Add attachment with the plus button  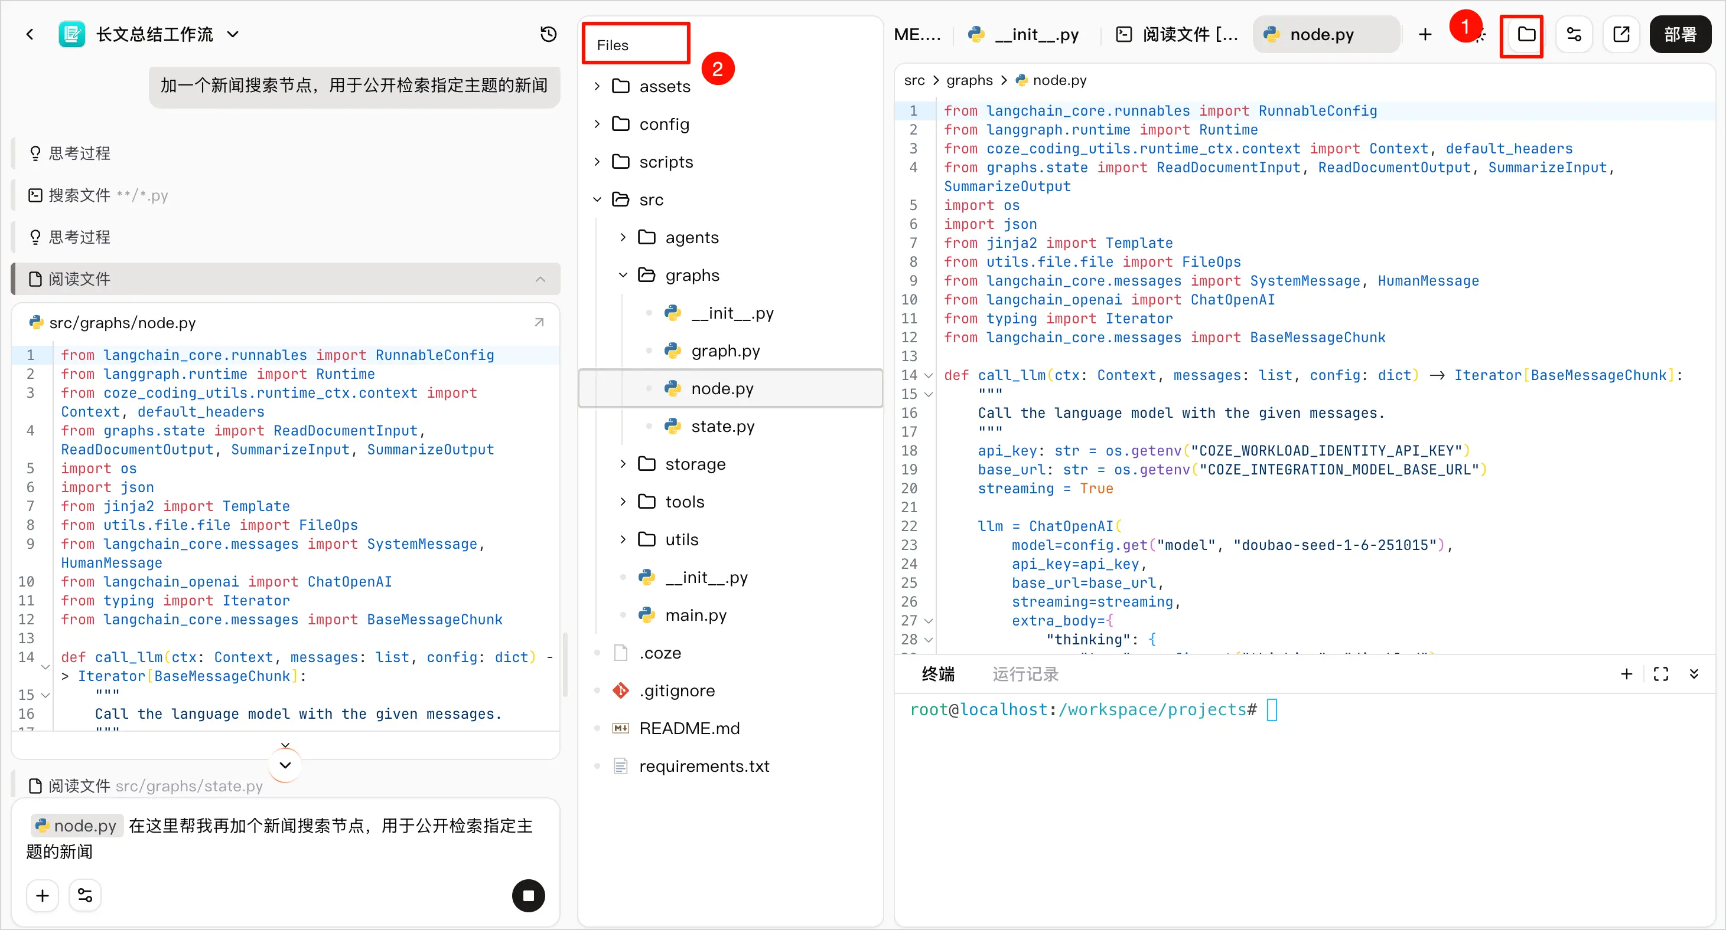tap(43, 896)
